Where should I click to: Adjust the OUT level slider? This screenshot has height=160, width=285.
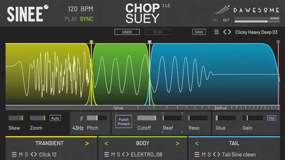257,21
